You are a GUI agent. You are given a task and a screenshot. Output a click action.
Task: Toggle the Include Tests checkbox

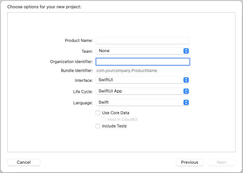(98, 126)
